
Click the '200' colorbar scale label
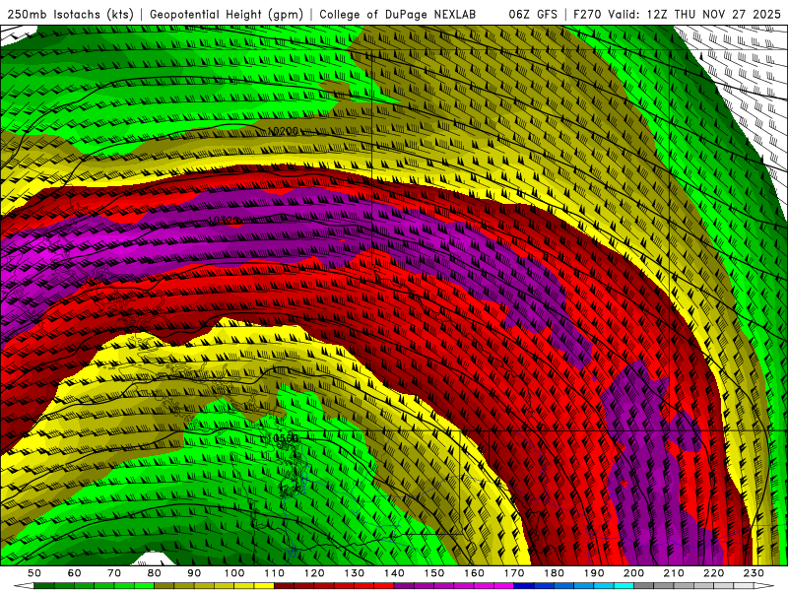click(633, 573)
